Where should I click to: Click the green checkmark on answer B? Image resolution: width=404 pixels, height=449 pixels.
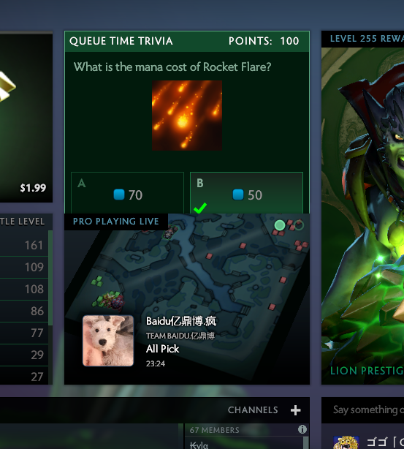(200, 208)
